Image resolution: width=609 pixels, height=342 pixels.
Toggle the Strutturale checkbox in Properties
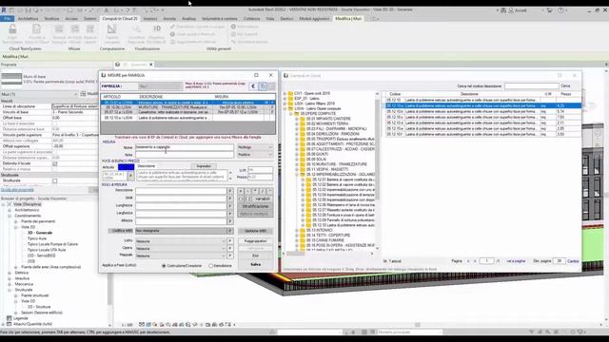(55, 180)
